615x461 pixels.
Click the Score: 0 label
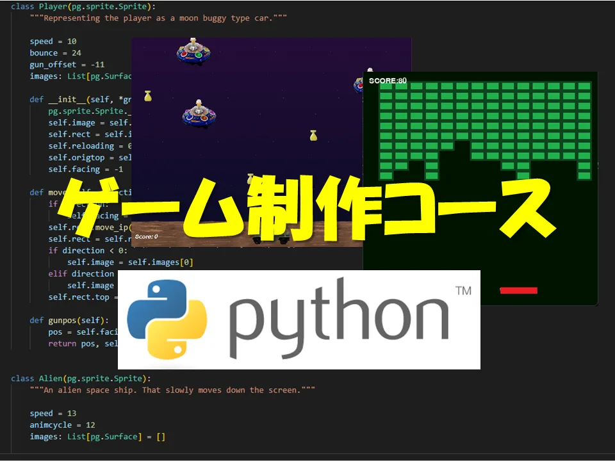(147, 236)
